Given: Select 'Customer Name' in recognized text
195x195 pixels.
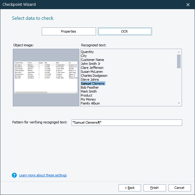Looking at the screenshot, I should pyautogui.click(x=92, y=60).
